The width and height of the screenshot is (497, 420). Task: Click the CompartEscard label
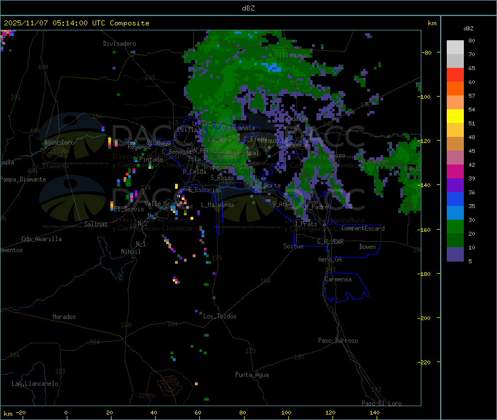tap(363, 228)
